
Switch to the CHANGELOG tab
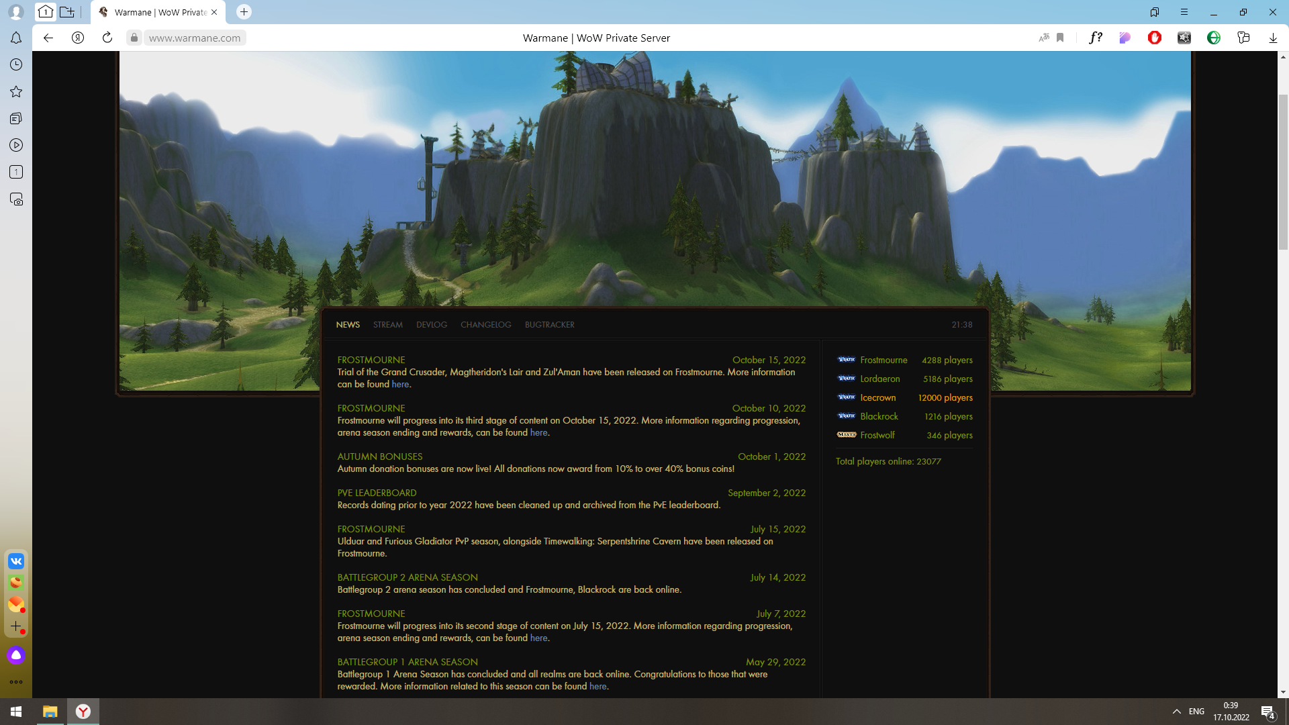pyautogui.click(x=486, y=325)
